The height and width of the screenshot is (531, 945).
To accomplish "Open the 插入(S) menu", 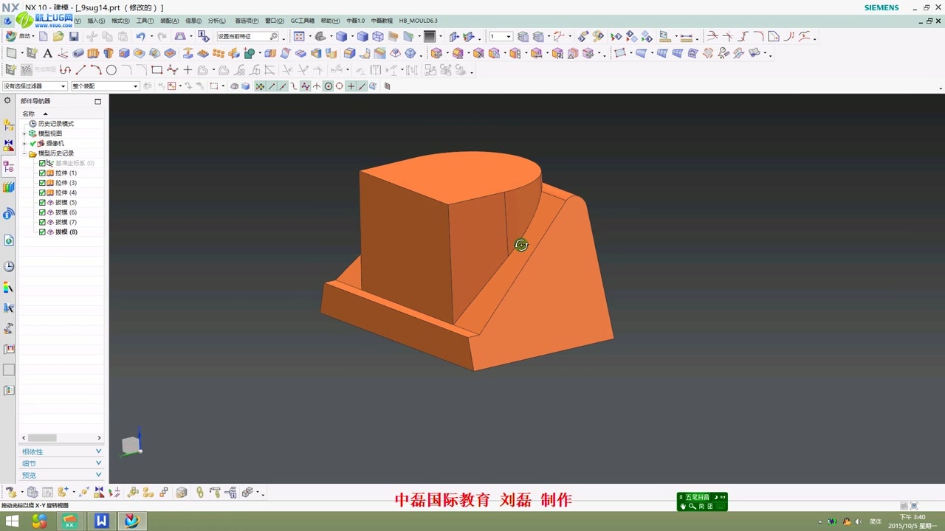I will pos(96,21).
